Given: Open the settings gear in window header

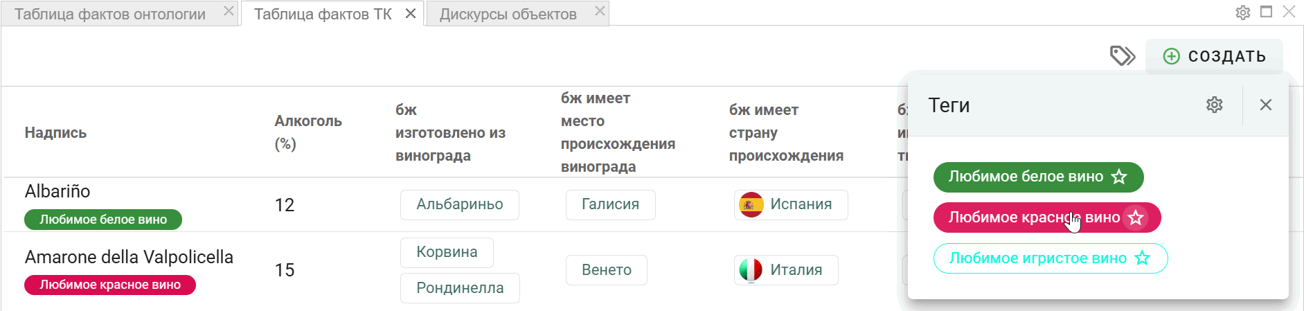Looking at the screenshot, I should tap(1243, 12).
